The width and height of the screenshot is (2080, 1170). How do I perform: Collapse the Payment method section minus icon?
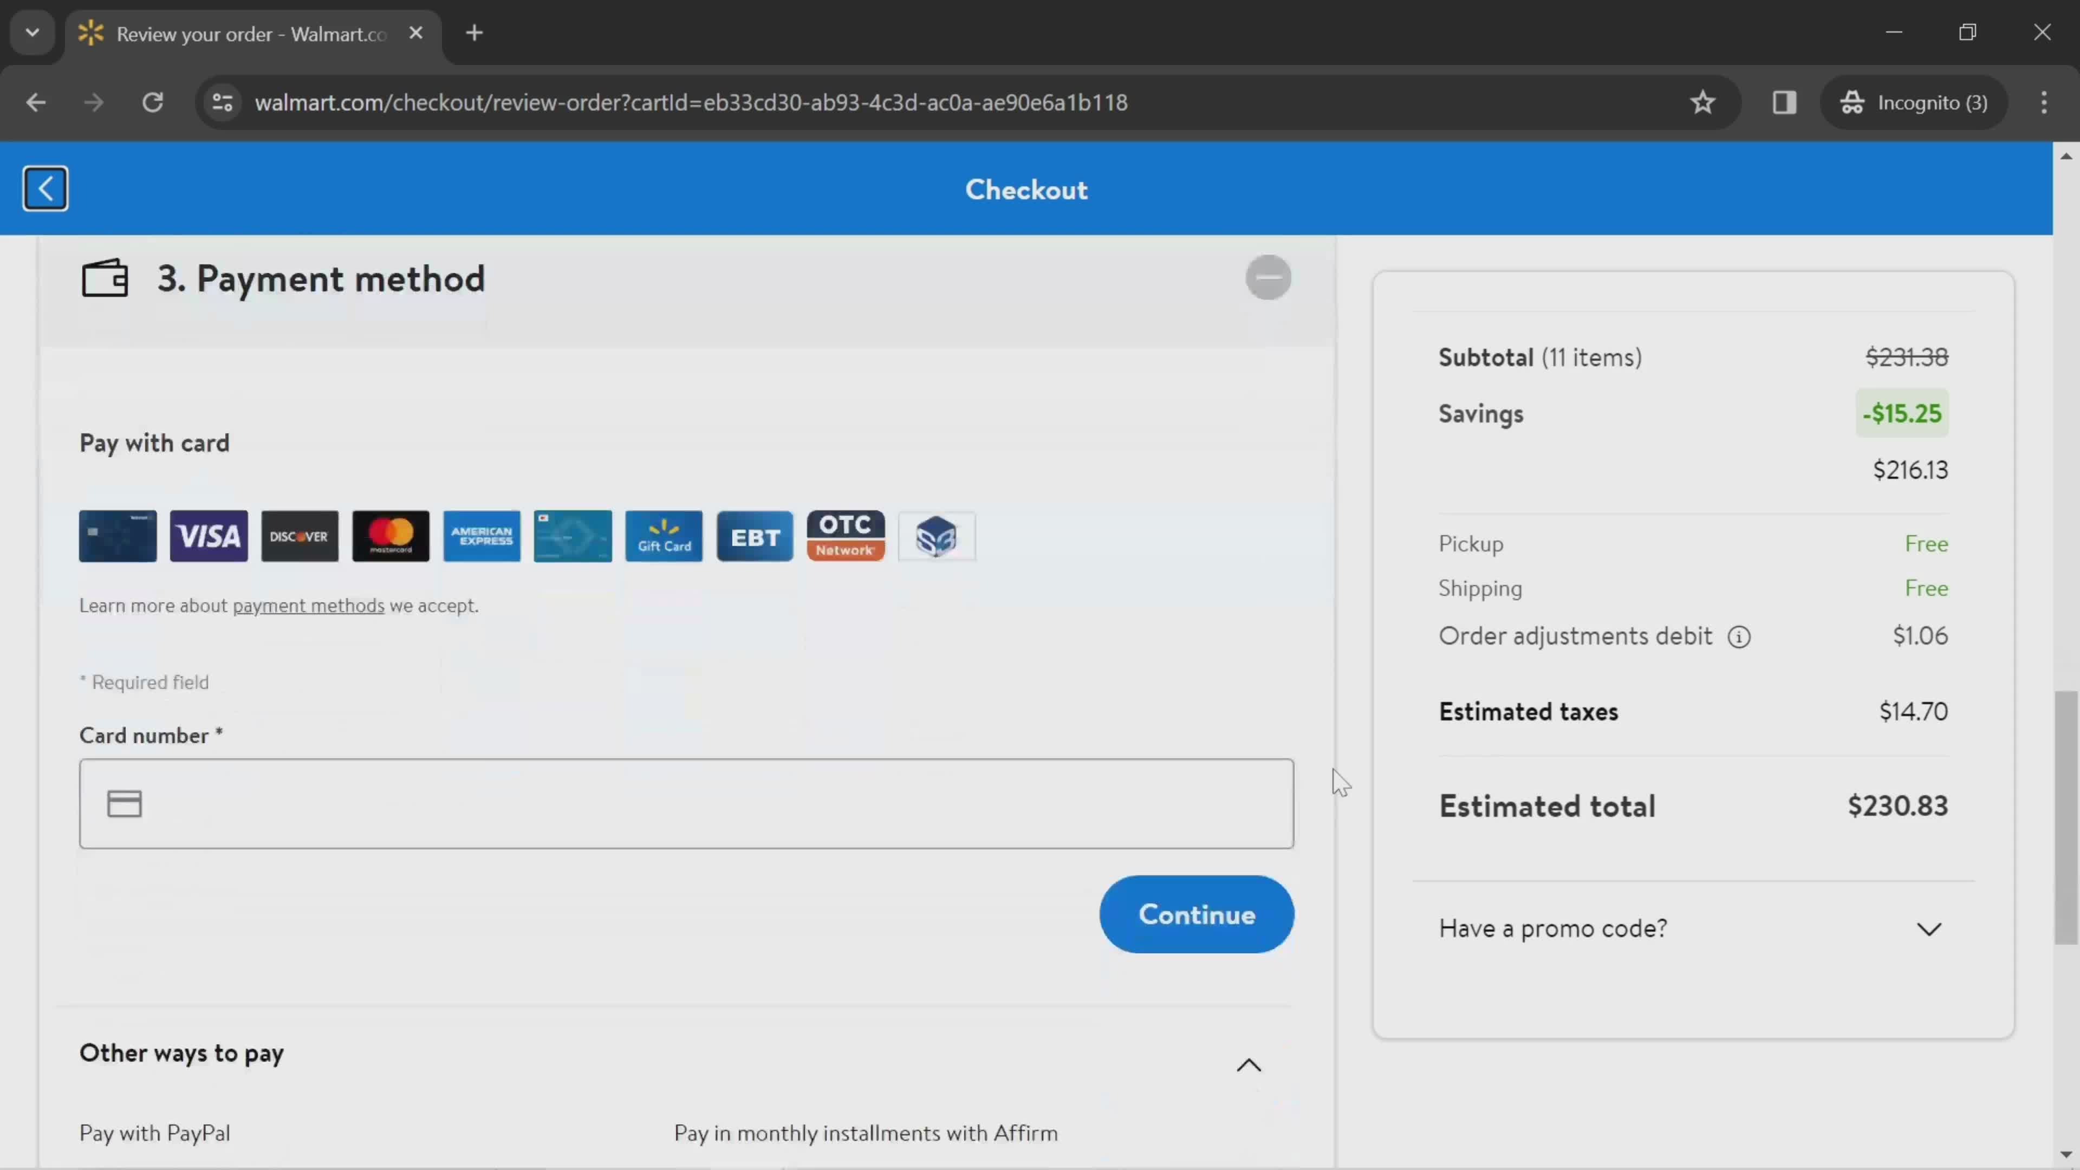[x=1267, y=278]
